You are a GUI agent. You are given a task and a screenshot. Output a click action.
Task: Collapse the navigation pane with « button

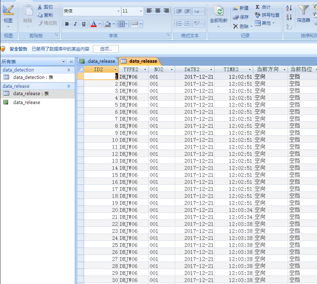point(71,62)
